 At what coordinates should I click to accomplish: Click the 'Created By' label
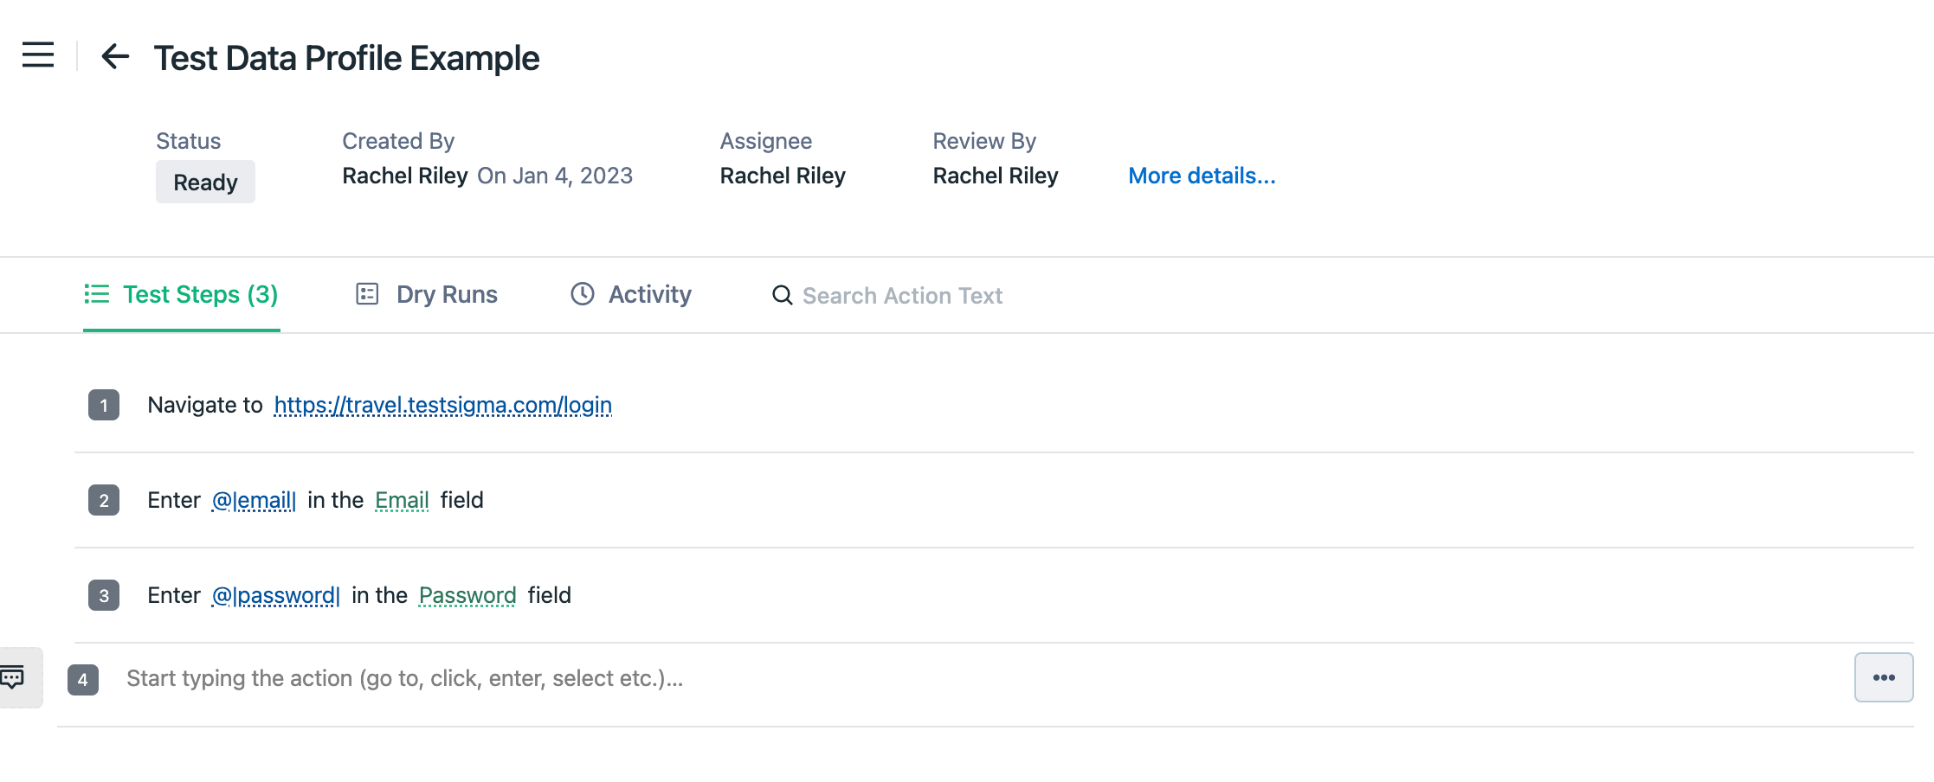(x=398, y=141)
